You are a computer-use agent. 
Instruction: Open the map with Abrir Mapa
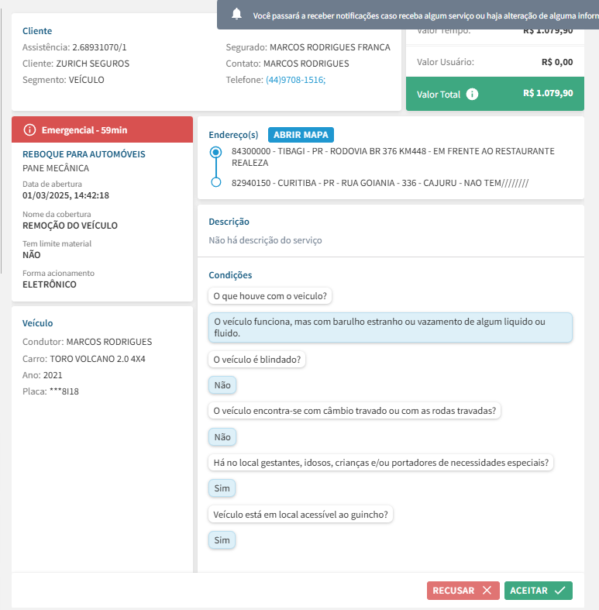tap(301, 135)
